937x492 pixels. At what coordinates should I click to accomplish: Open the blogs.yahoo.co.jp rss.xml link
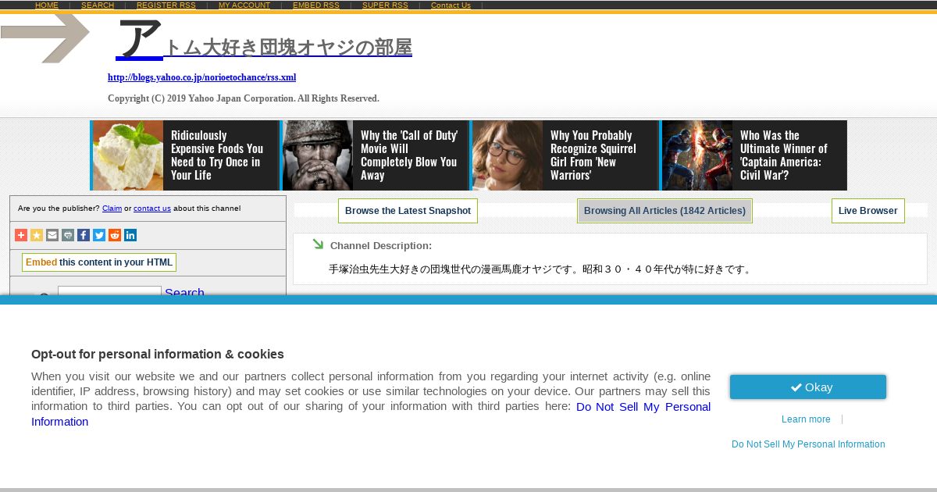(x=201, y=77)
